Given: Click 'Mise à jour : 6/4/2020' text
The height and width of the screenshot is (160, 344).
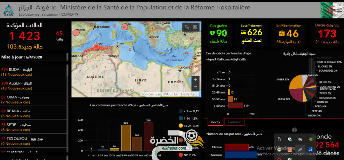Looking at the screenshot, I should click(22, 57).
